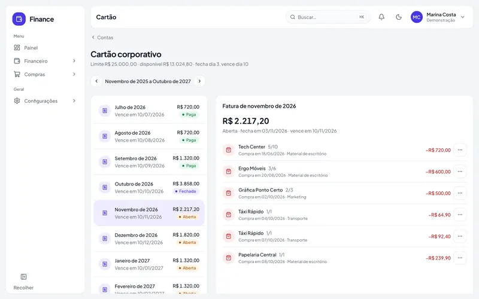This screenshot has height=299, width=479.
Task: Select the Julho de 2026 invoice
Action: click(x=148, y=111)
